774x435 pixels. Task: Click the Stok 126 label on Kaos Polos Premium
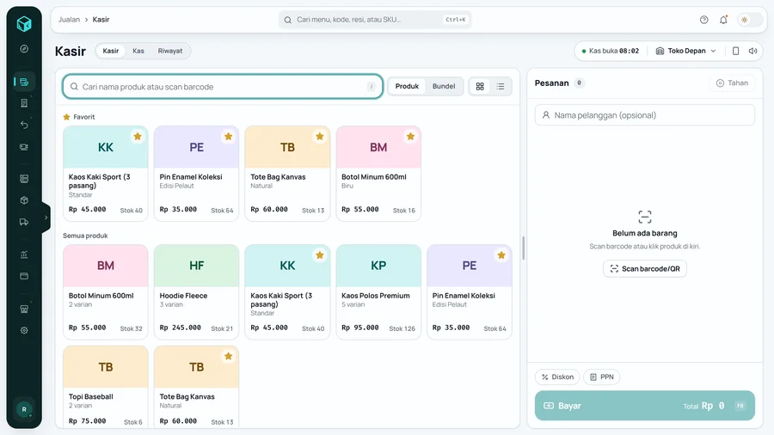click(402, 328)
